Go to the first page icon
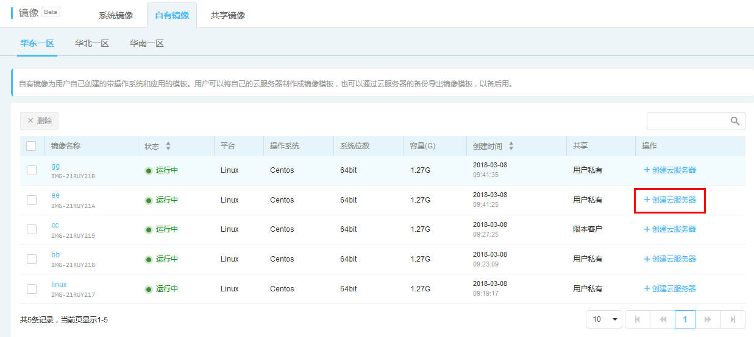 [638, 319]
